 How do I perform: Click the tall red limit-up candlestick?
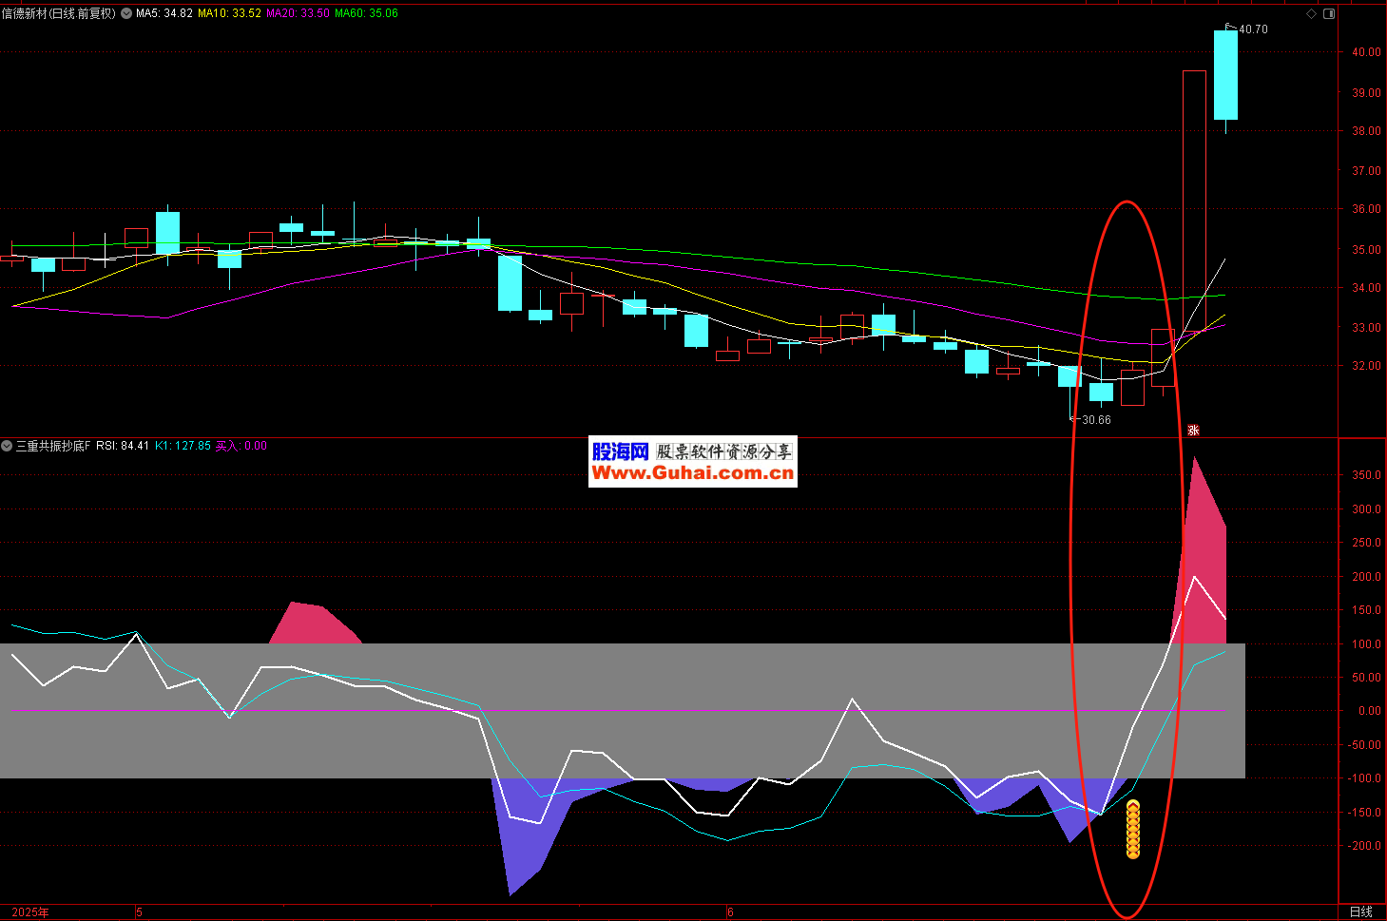1194,201
